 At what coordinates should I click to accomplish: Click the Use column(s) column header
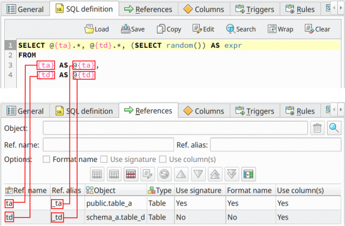point(308,190)
